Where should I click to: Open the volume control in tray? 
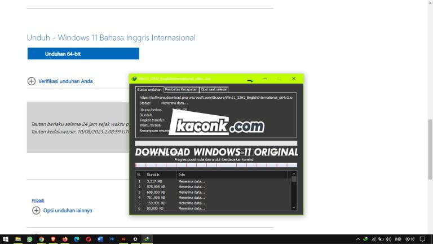[x=388, y=239]
